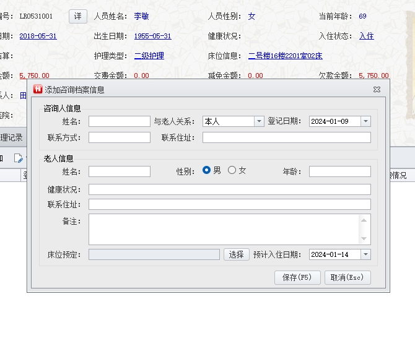Click the edit document icon in toolbar
The height and width of the screenshot is (351, 415).
pos(19,158)
